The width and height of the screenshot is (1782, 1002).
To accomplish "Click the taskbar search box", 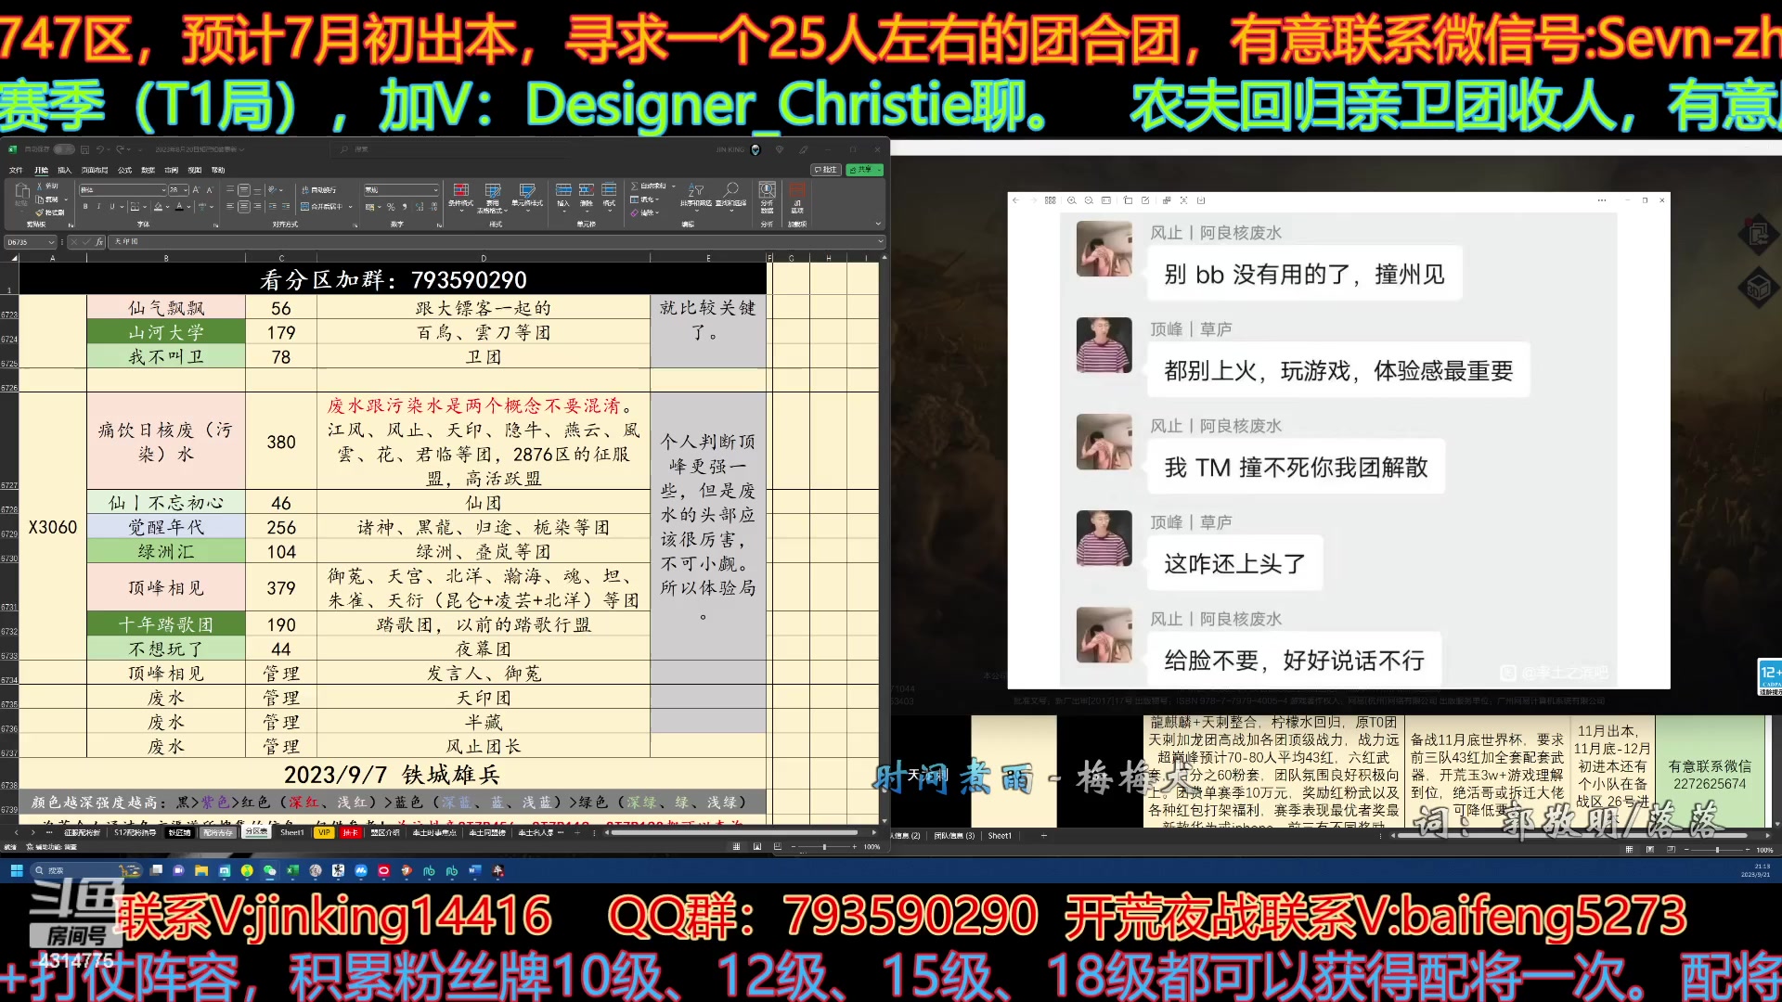I will 85,870.
